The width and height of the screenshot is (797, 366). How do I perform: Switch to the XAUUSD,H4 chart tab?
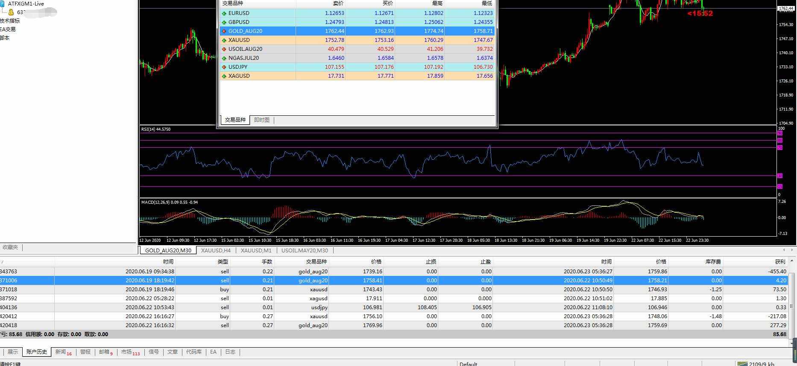tap(216, 250)
